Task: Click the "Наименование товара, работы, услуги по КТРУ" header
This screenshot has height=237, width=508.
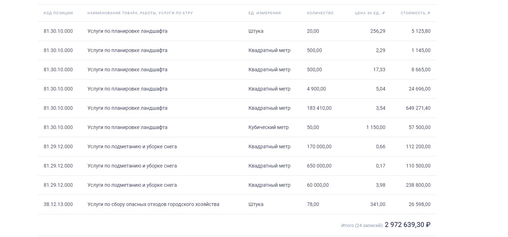Action: 140,13
